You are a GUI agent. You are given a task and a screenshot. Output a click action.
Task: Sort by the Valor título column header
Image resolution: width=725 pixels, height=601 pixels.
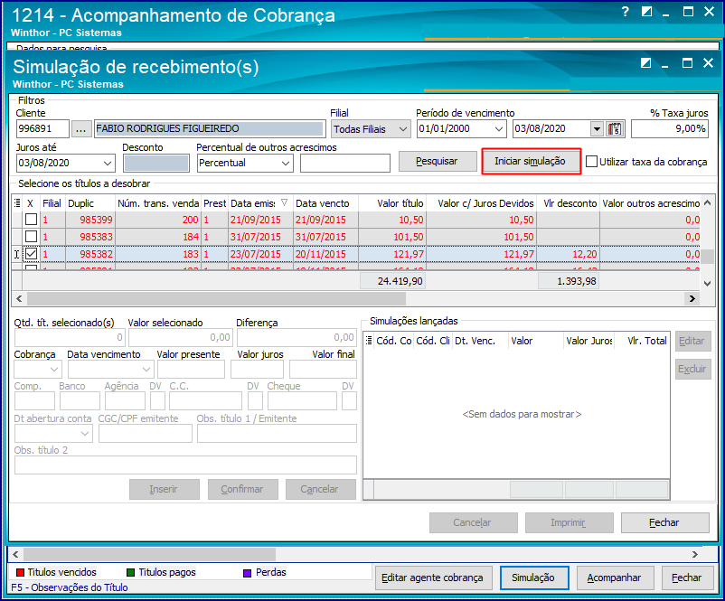point(392,203)
